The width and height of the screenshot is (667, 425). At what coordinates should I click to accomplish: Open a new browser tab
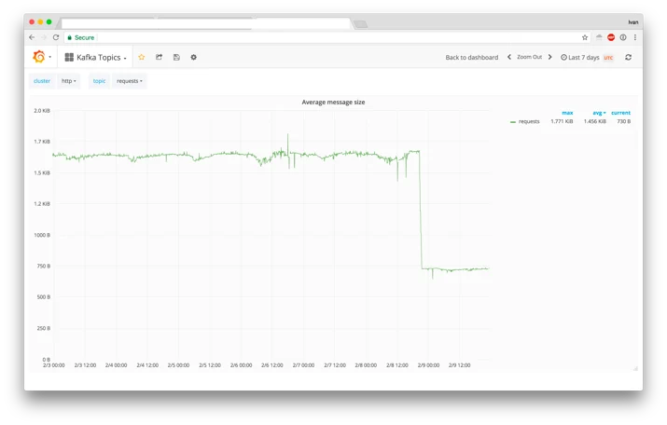360,24
